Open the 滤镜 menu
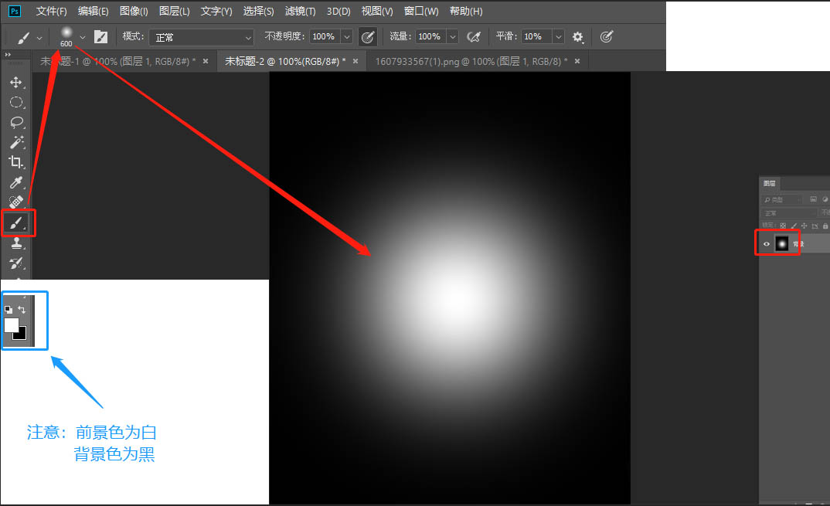 pos(300,11)
